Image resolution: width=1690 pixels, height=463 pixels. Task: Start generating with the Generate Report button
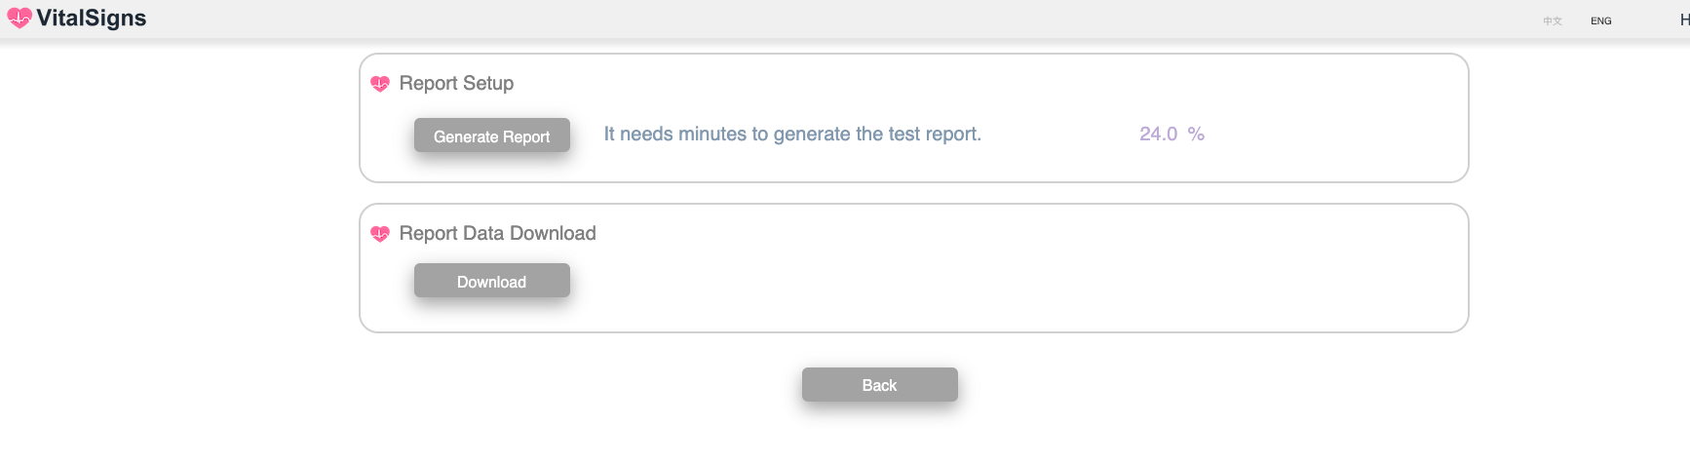pos(492,135)
